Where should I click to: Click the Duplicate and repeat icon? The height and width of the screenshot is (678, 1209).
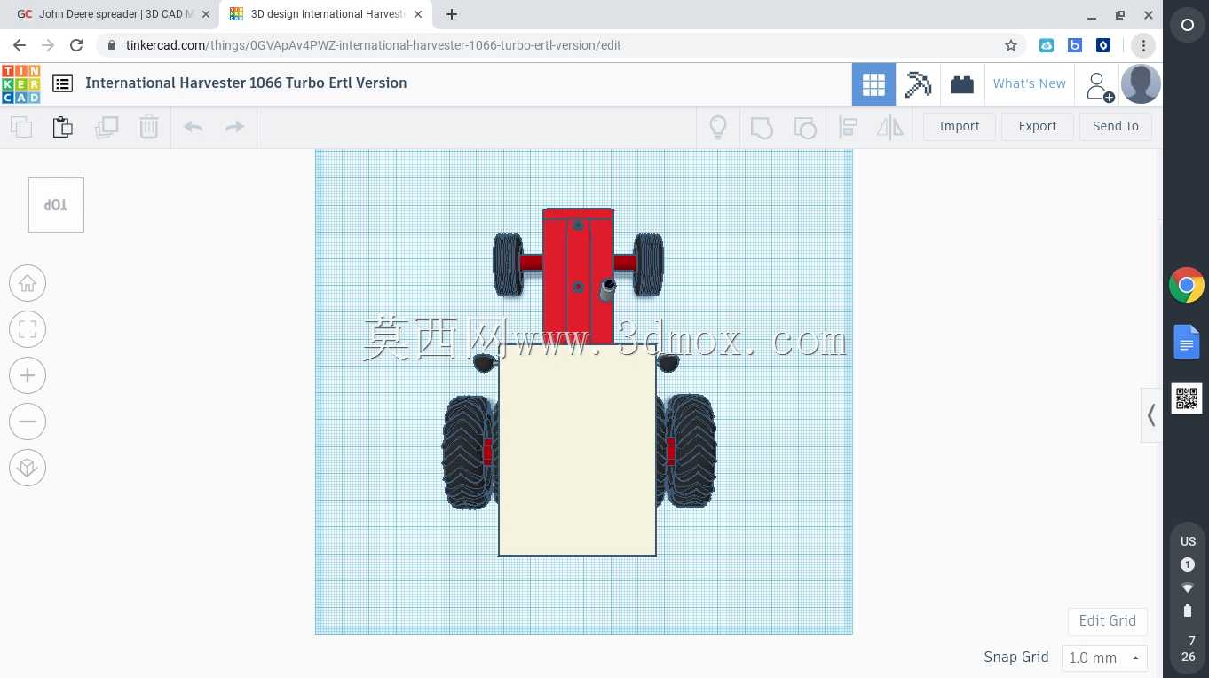click(x=107, y=127)
